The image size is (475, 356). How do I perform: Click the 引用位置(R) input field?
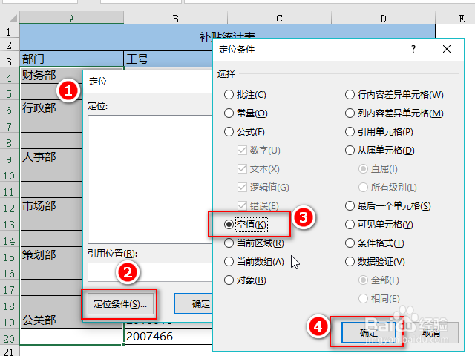click(x=150, y=271)
